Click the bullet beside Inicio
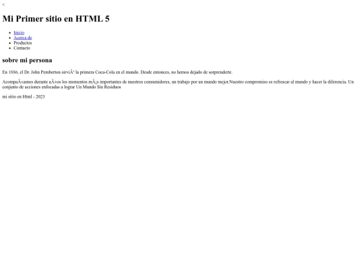 tap(9, 33)
